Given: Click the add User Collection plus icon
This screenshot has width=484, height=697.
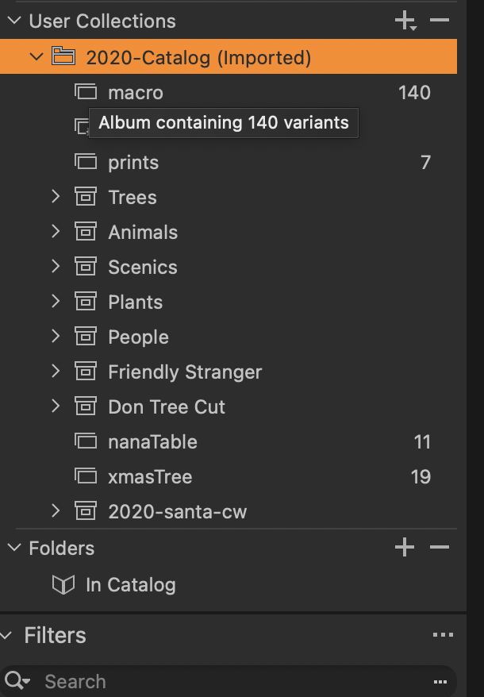Looking at the screenshot, I should [405, 21].
